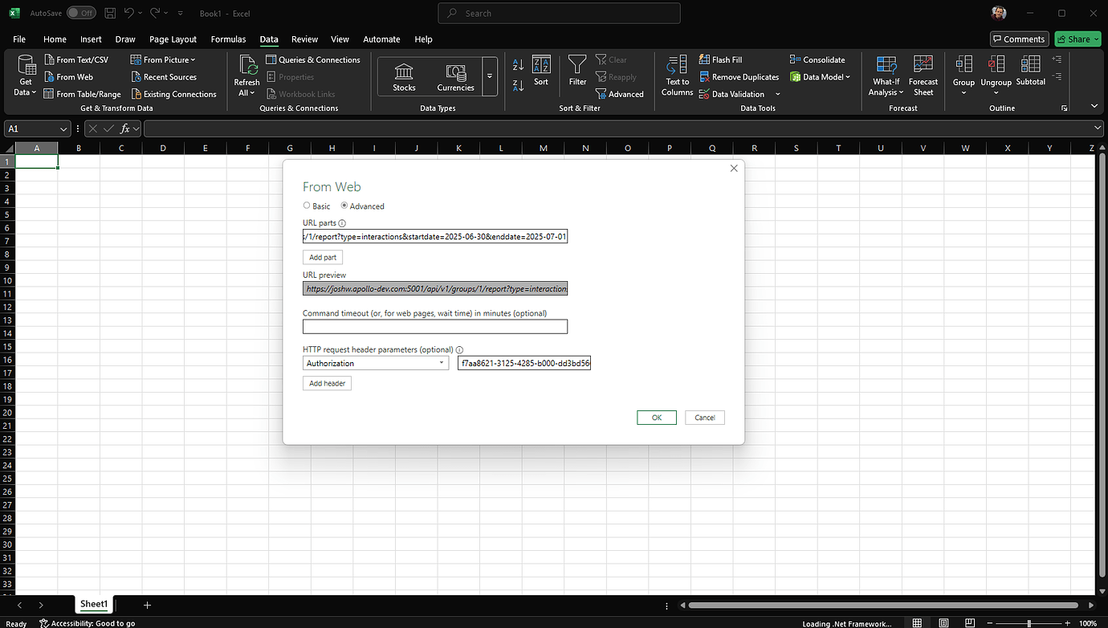Expand the Data Validation dropdown
Viewport: 1108px width, 628px height.
(776, 93)
